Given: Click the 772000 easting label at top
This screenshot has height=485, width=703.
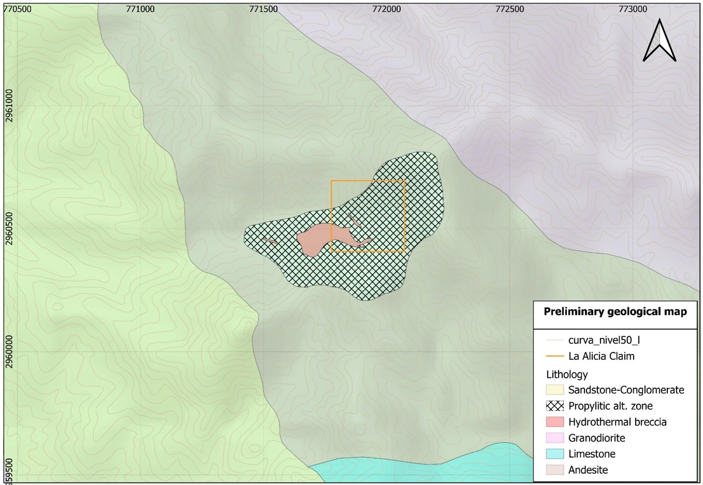Looking at the screenshot, I should [386, 9].
